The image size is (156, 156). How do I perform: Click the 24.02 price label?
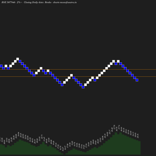point(107,134)
